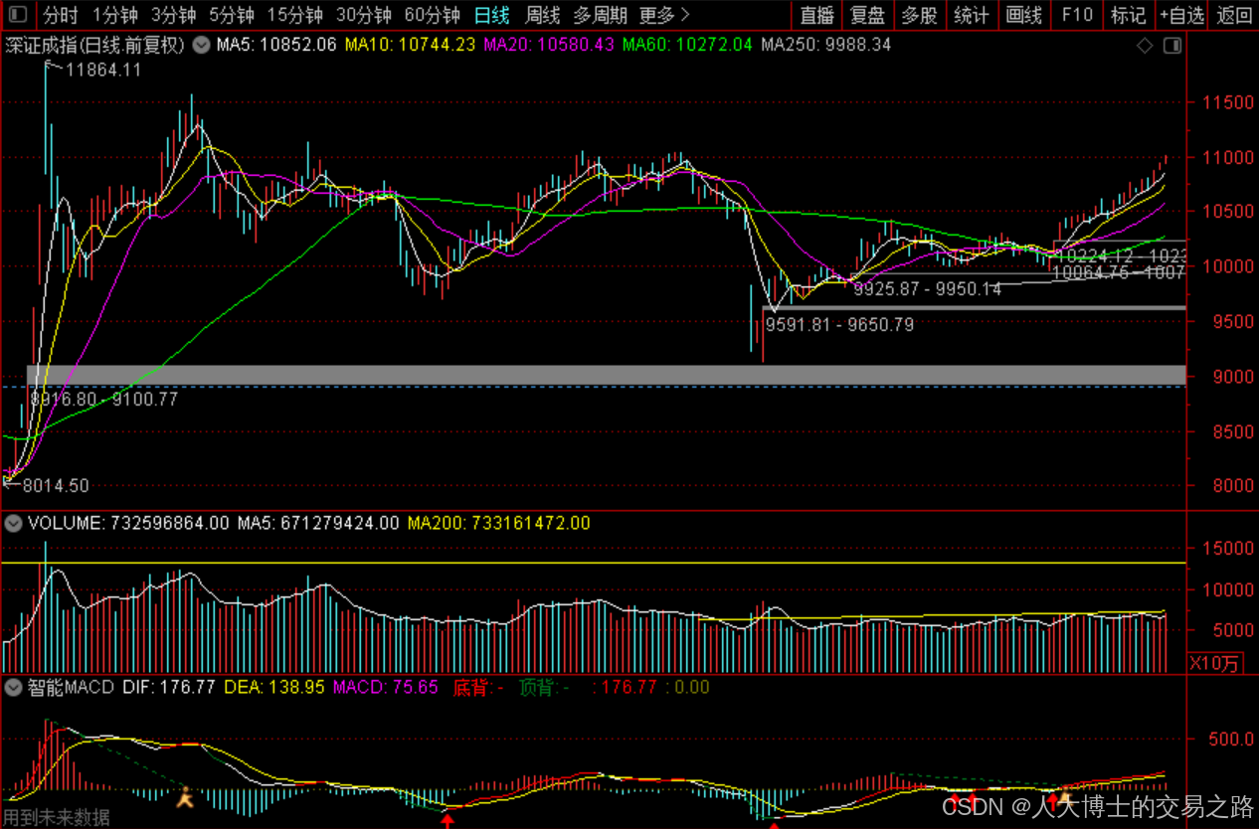Open the 多周期 multi-period view
The width and height of the screenshot is (1259, 829).
click(601, 15)
